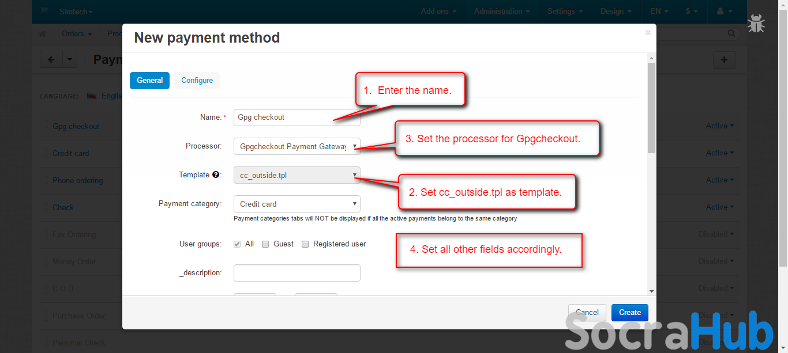788x353 pixels.
Task: Click the bug debug icon
Action: pos(756,22)
